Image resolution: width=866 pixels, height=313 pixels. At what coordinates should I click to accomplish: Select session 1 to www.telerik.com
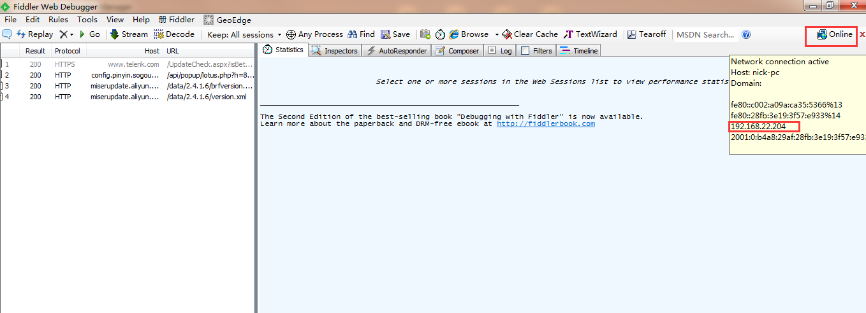pyautogui.click(x=128, y=64)
